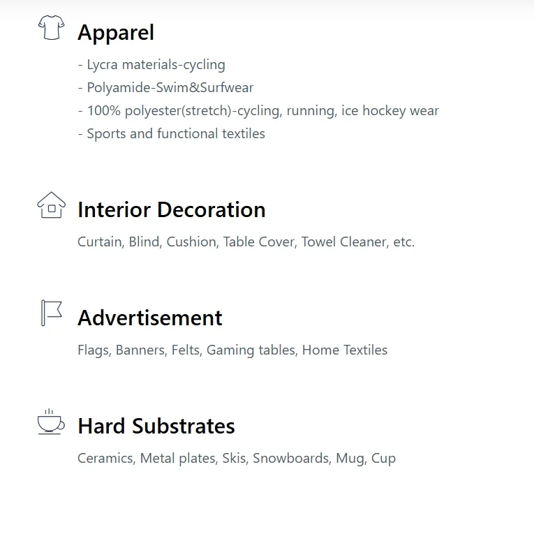534x534 pixels.
Task: Click the flag icon beside Advertisement
Action: [52, 313]
